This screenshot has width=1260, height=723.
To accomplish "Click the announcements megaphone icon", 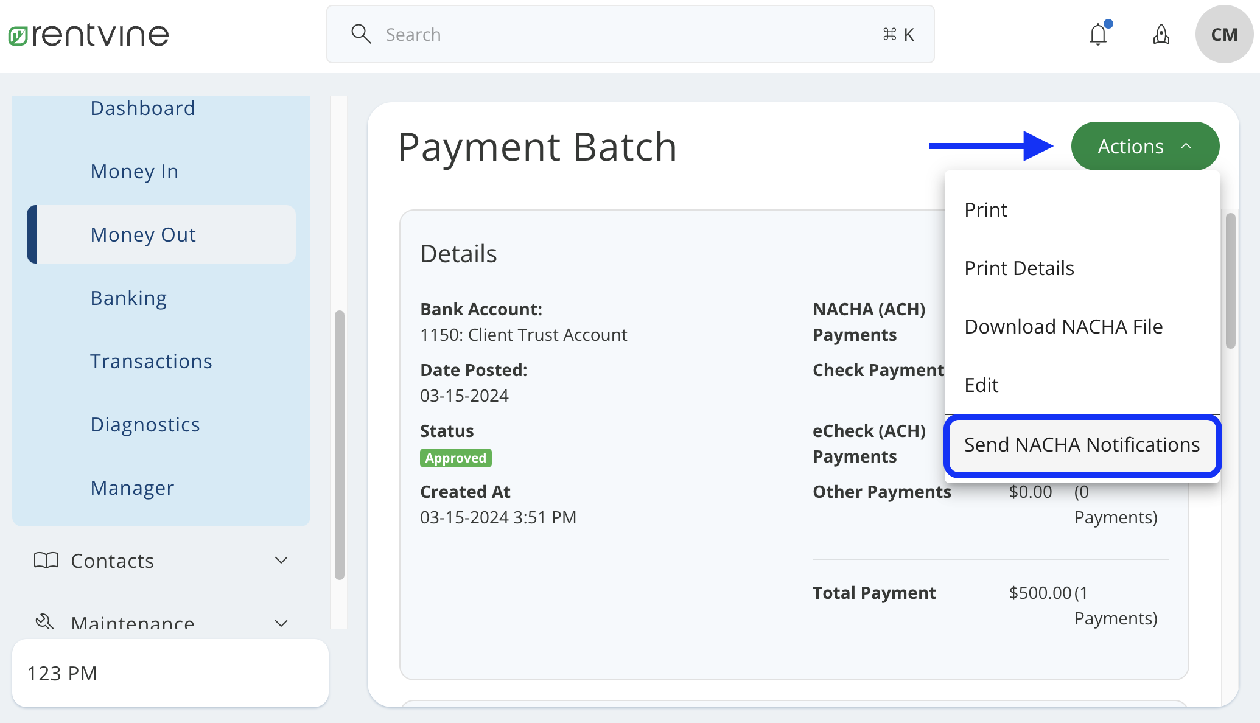I will [x=1161, y=35].
